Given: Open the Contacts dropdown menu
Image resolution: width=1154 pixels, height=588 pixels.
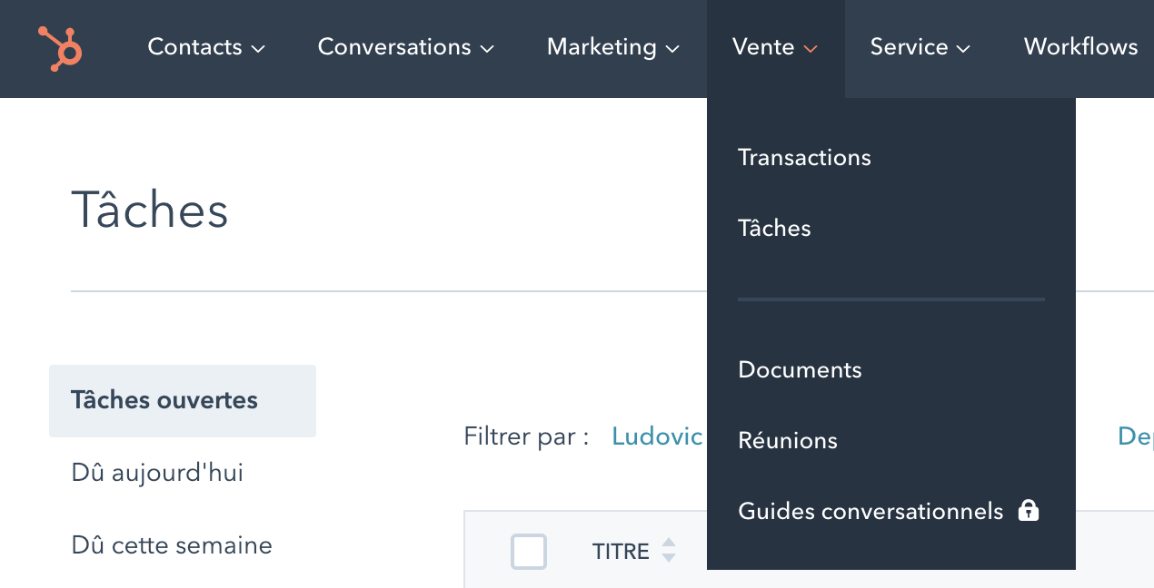Looking at the screenshot, I should point(206,47).
